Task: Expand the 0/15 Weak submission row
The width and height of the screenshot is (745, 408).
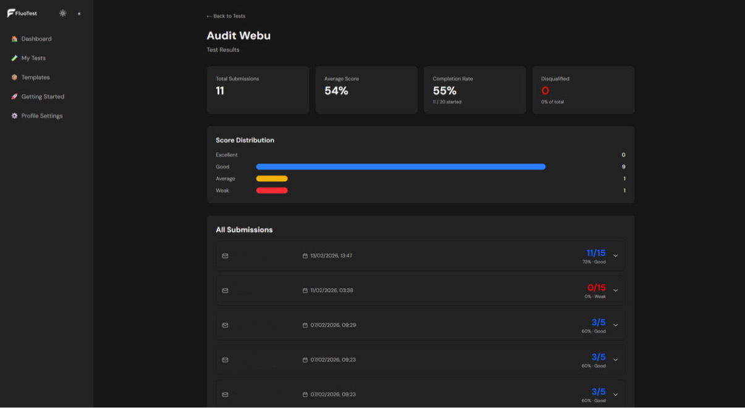Action: (615, 290)
